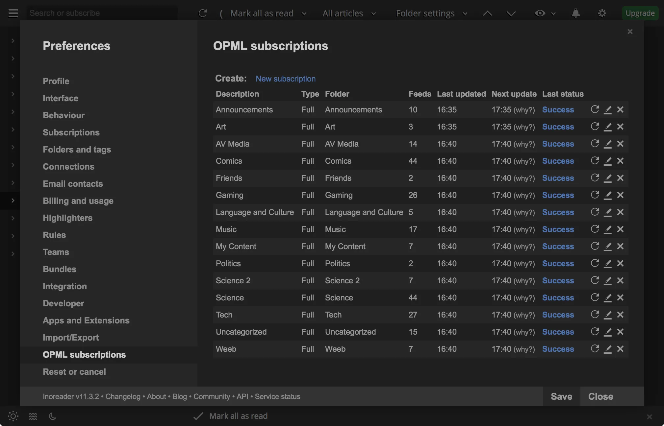The width and height of the screenshot is (664, 426).
Task: Open the Community footer link
Action: 212,396
